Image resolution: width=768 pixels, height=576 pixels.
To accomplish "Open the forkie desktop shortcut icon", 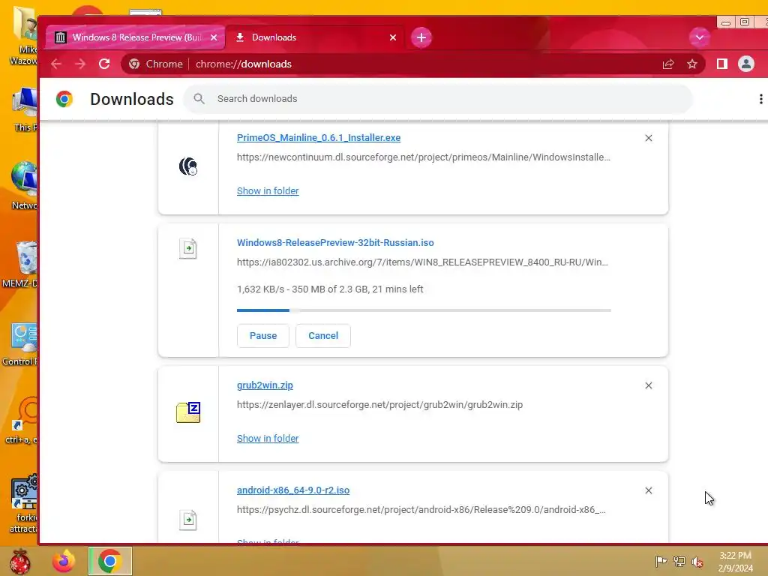I will 25,491.
